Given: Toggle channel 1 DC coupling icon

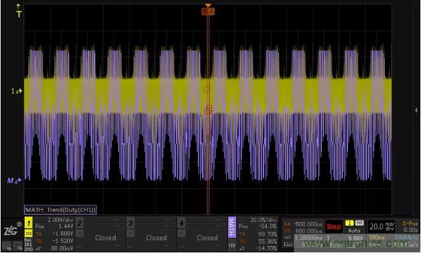Looking at the screenshot, I should click(x=29, y=233).
